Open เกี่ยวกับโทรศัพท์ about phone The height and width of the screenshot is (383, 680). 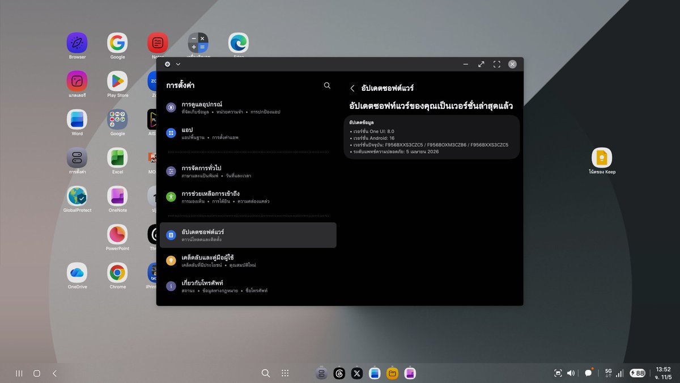(x=248, y=286)
